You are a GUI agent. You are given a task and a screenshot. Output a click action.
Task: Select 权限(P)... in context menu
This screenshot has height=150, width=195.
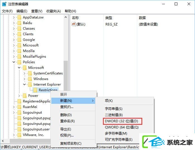pyautogui.click(x=67, y=135)
